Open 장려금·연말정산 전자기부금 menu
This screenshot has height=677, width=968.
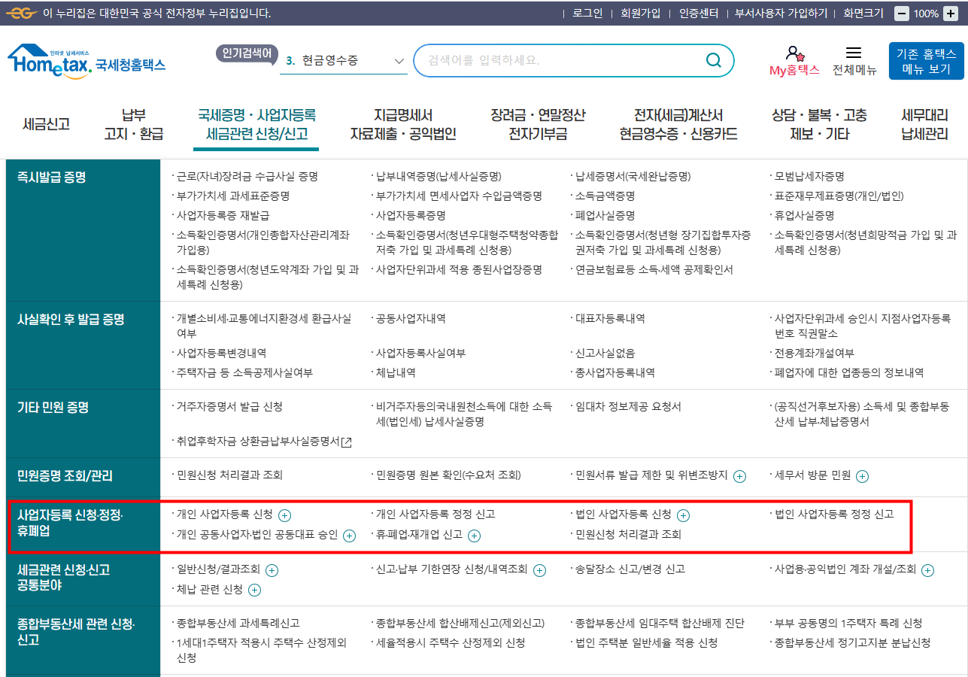pos(538,125)
